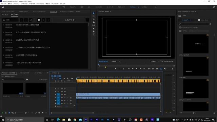Select the Type tool
Viewport: 217px width, 122px height.
pyautogui.click(x=94, y=35)
